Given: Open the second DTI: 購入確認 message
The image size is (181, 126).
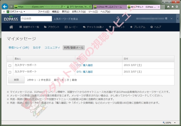Looking at the screenshot, I should point(85,72).
